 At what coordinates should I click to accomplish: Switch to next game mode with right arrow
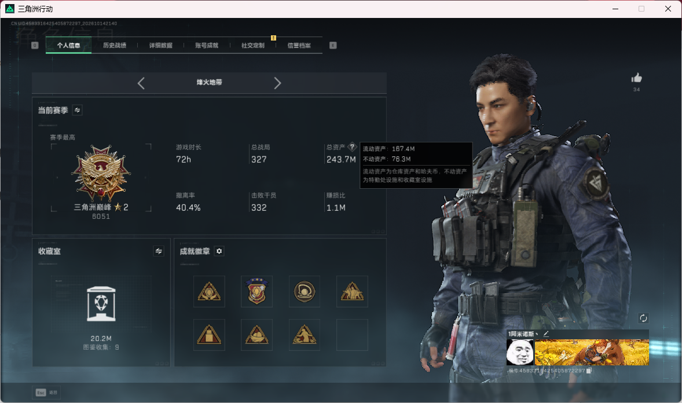click(277, 83)
